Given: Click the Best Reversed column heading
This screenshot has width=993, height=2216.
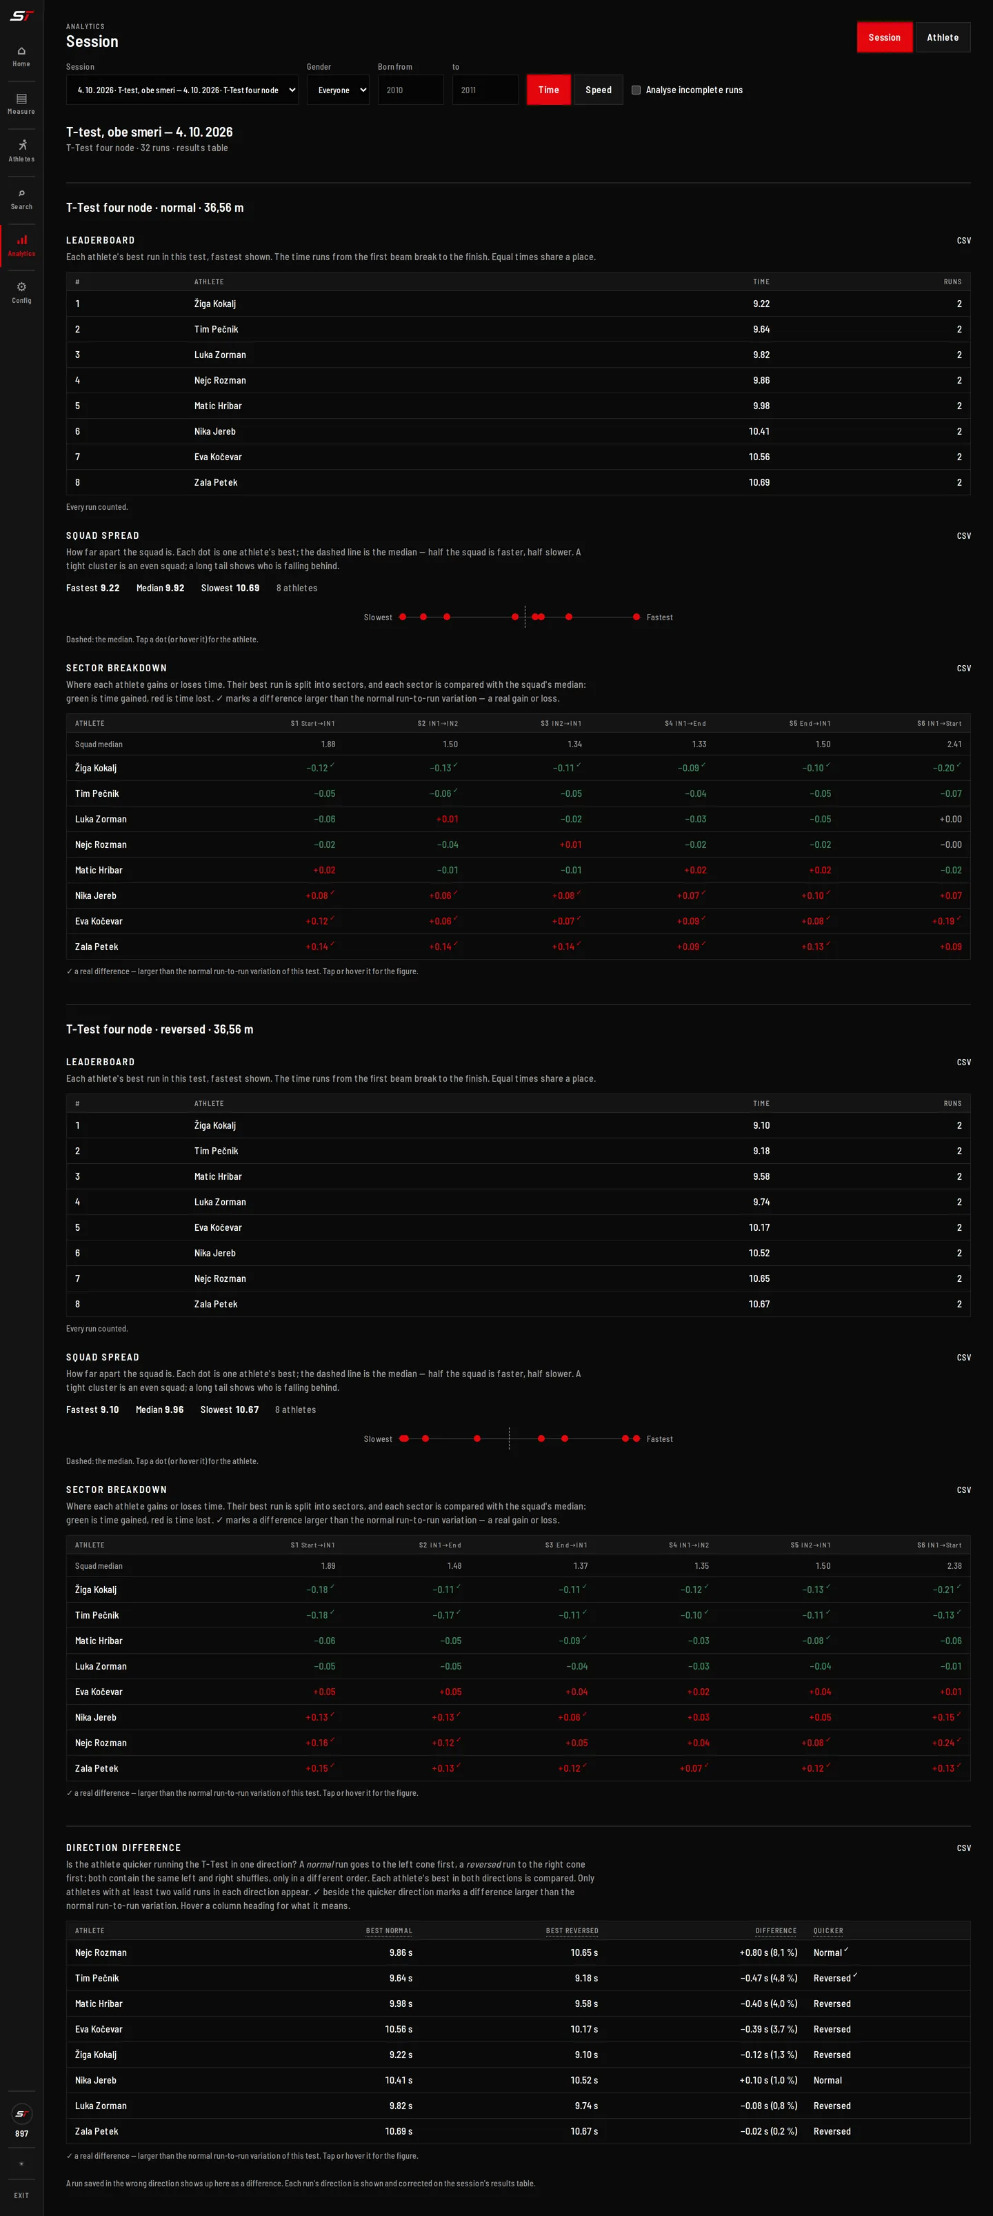Looking at the screenshot, I should [x=572, y=1930].
